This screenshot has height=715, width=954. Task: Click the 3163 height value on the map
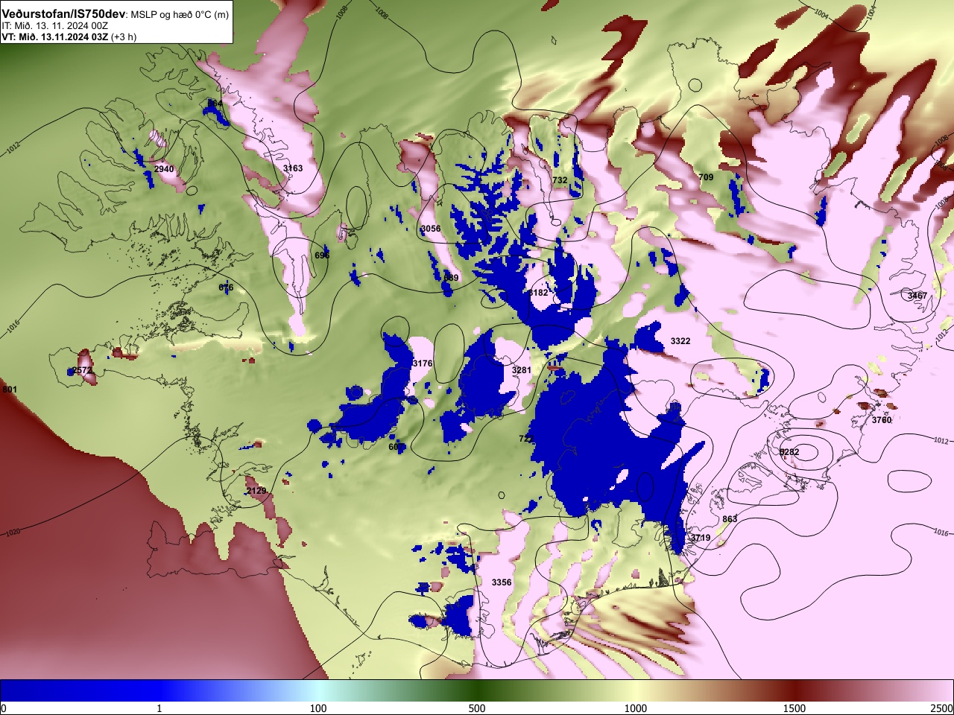coord(293,168)
